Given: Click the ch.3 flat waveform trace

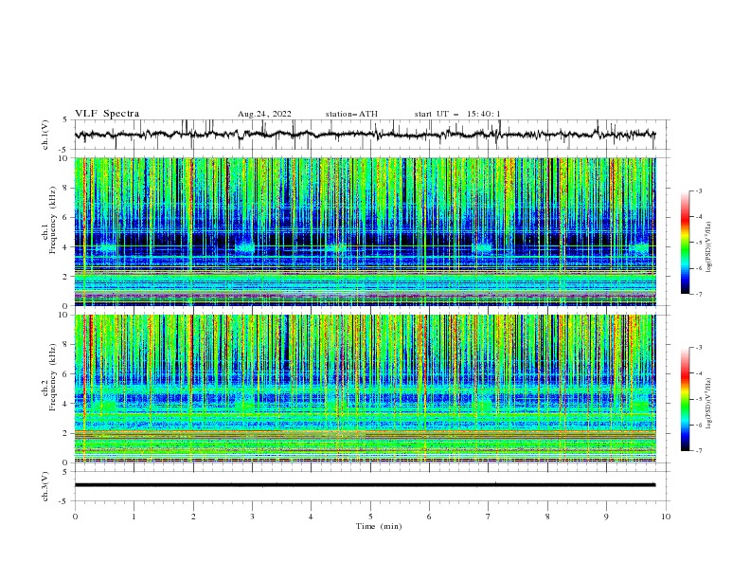Looking at the screenshot, I should (366, 485).
